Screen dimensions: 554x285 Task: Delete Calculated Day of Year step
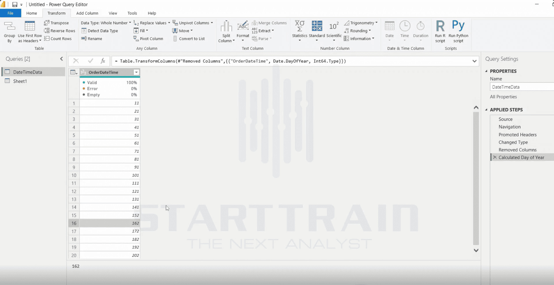coord(495,157)
